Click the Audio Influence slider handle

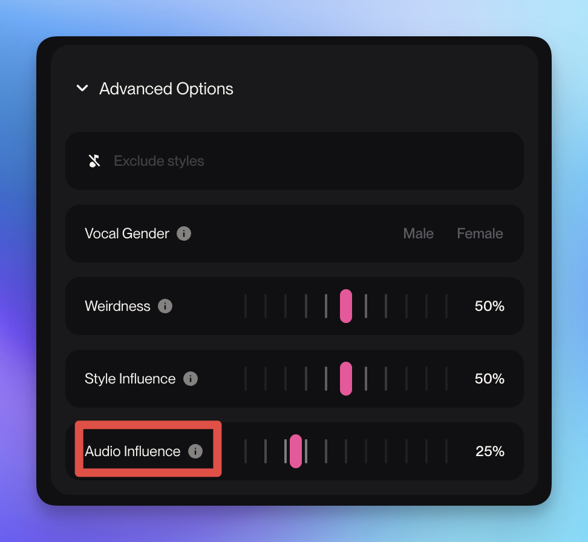296,451
